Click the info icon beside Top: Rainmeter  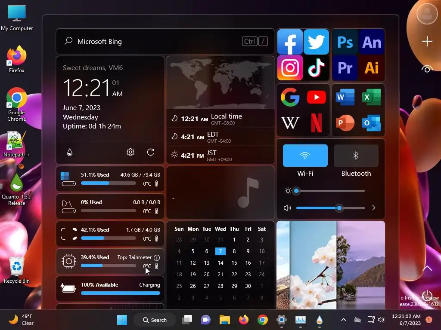[x=157, y=258]
